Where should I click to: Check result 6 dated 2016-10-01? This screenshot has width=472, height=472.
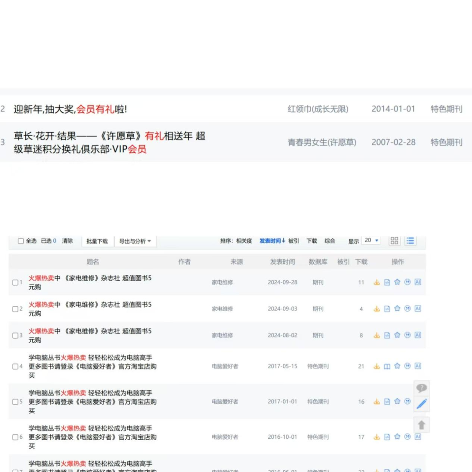click(x=15, y=437)
